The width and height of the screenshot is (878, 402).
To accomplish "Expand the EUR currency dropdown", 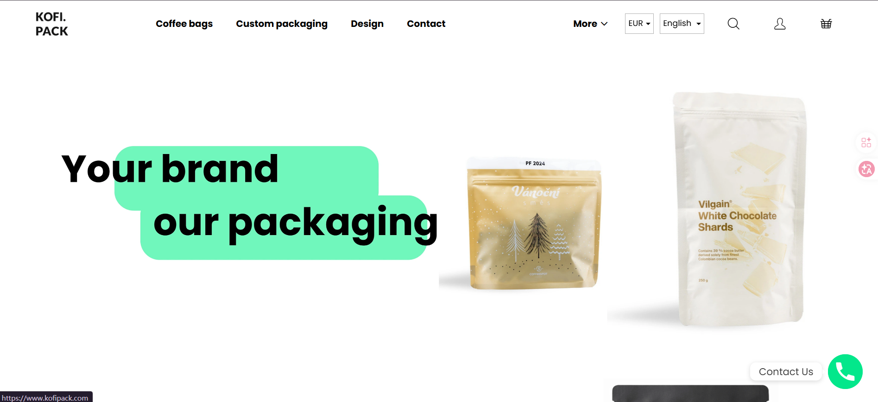I will (x=639, y=24).
